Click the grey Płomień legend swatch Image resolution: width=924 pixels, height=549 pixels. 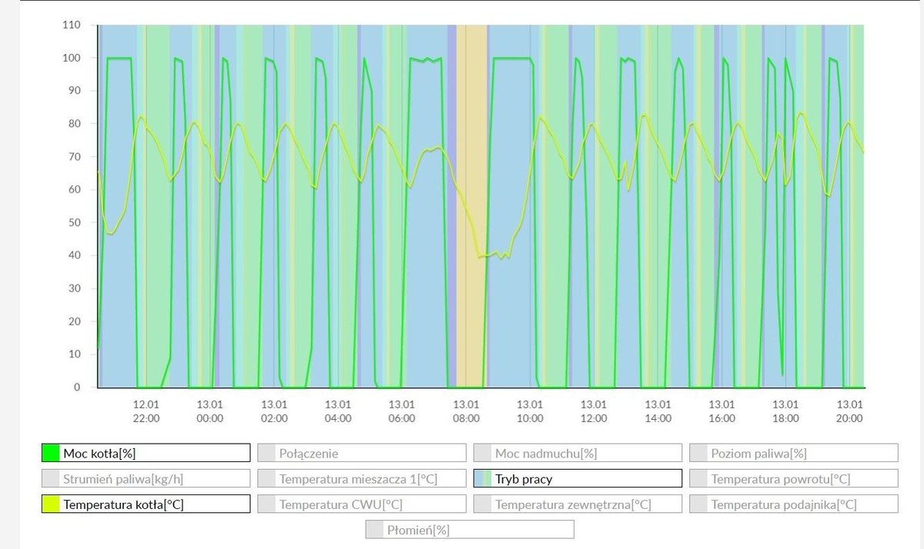[x=375, y=530]
